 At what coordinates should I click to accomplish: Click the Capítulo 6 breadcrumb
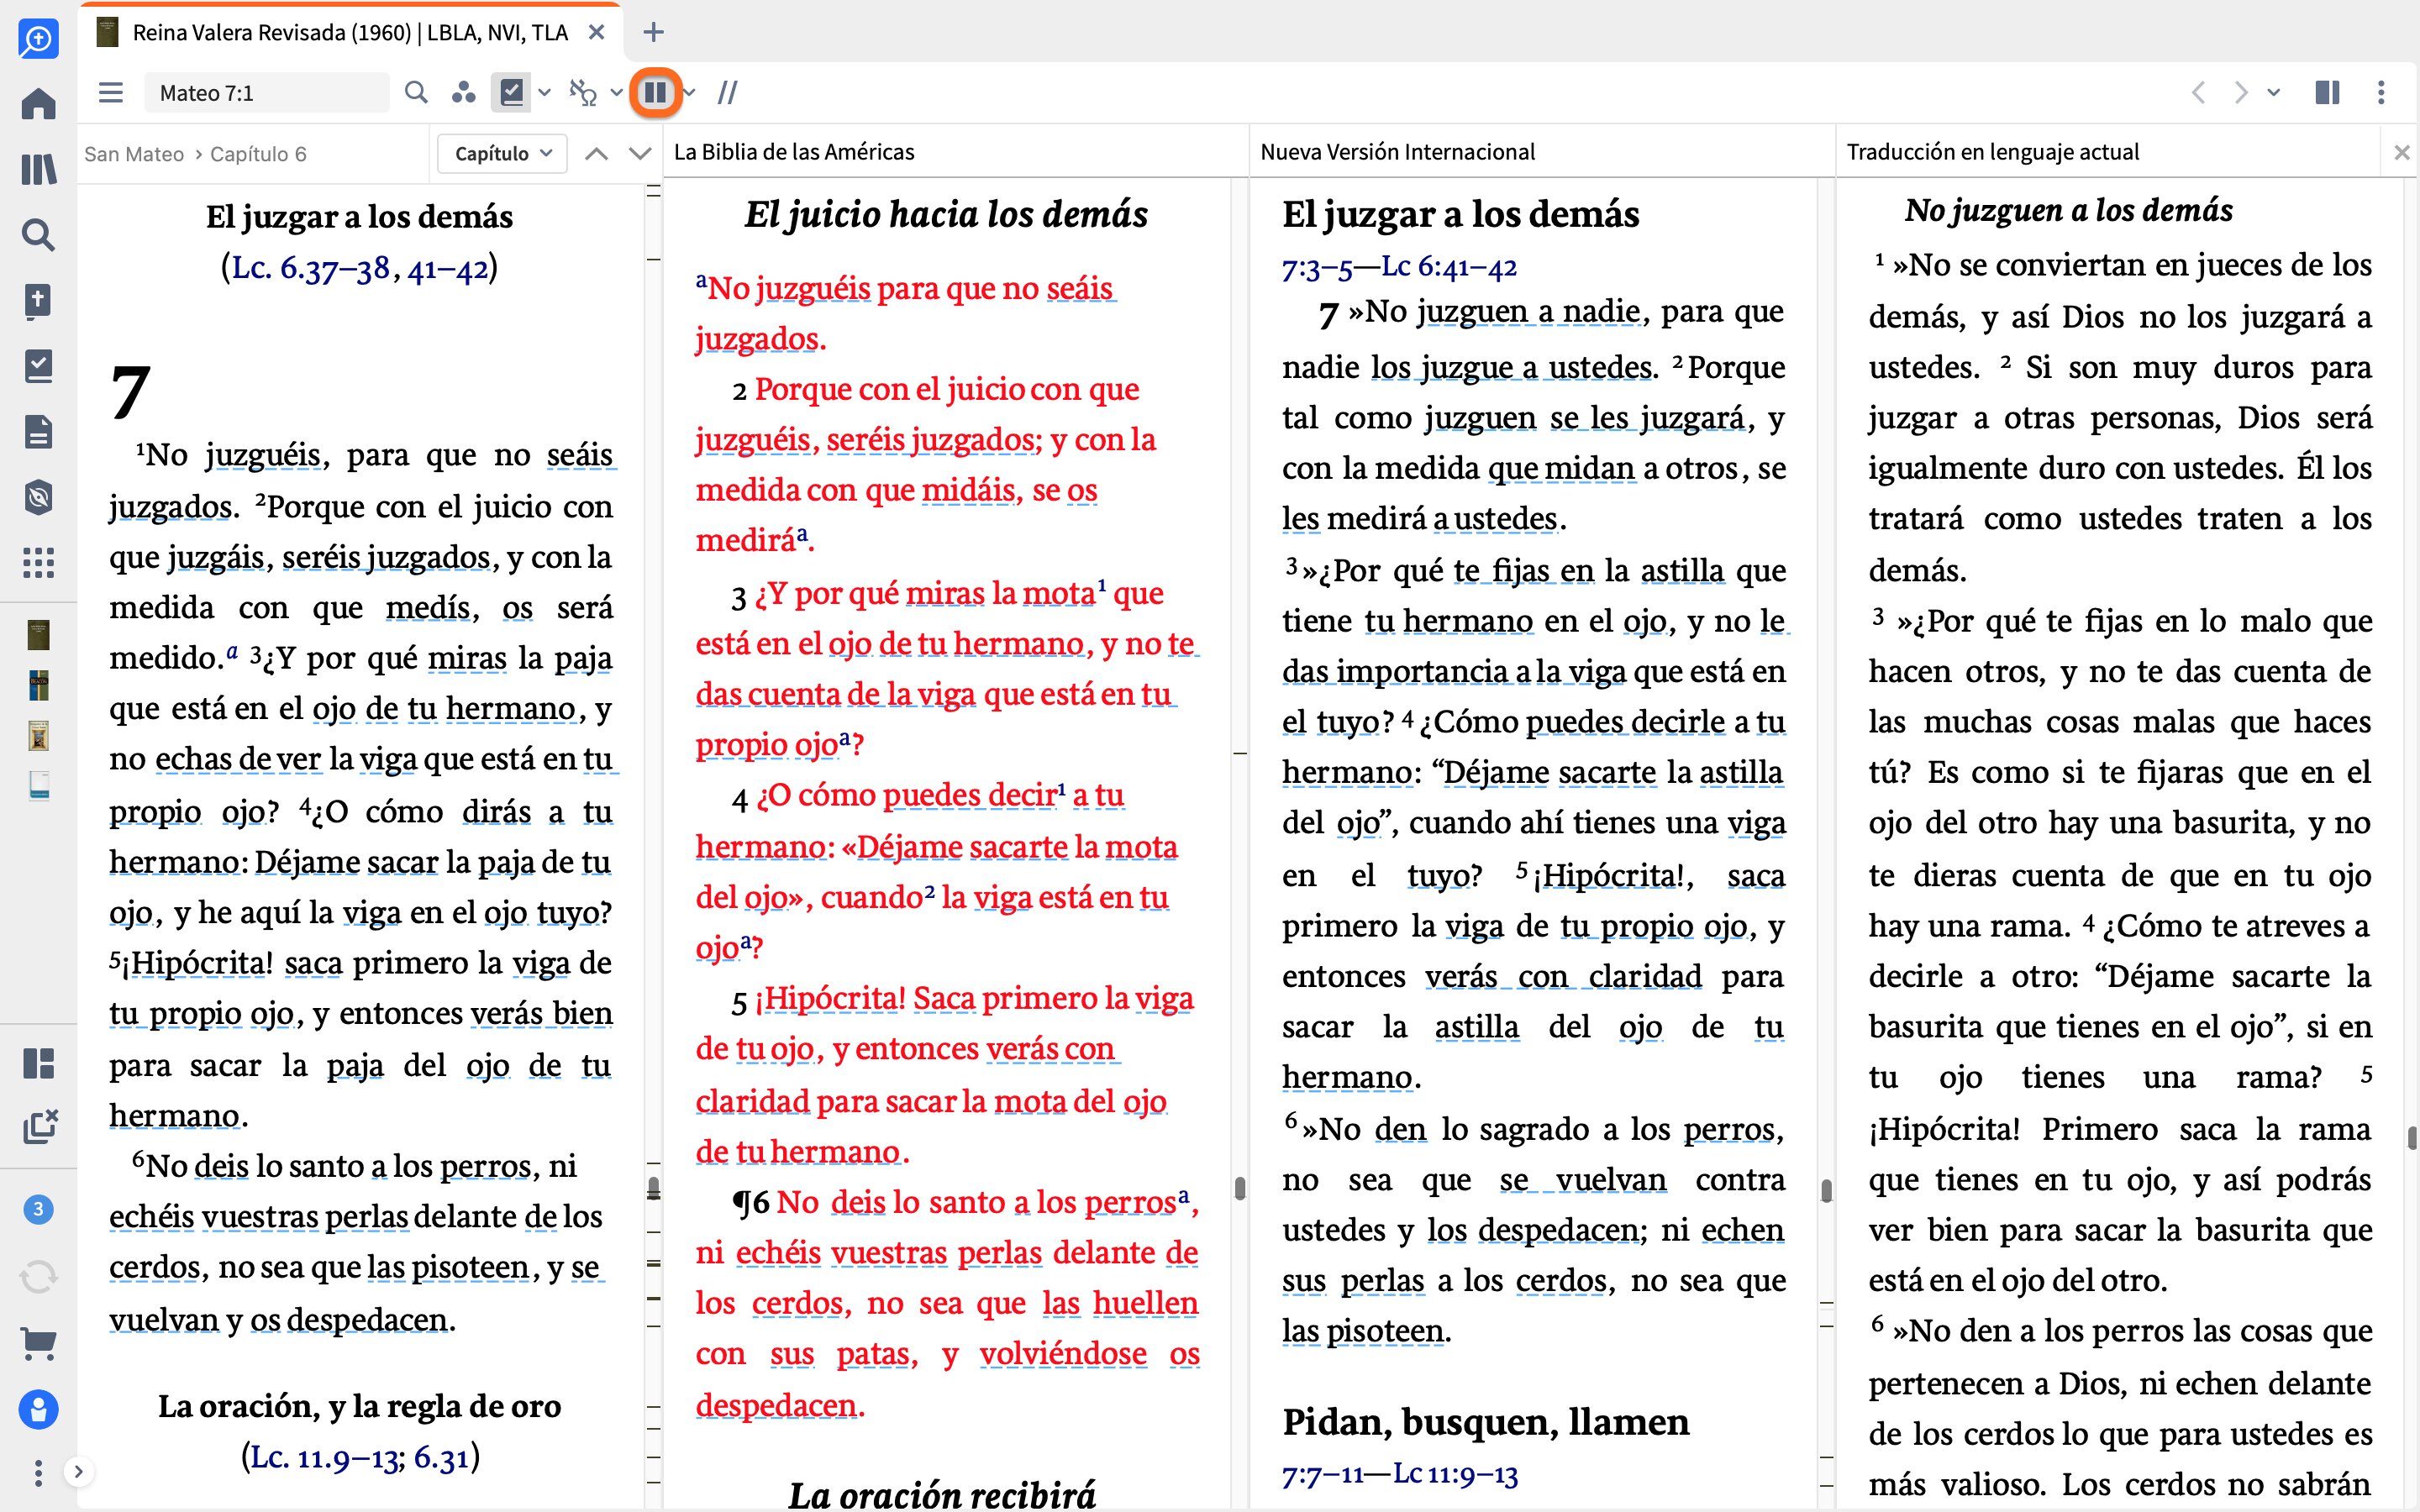(258, 154)
